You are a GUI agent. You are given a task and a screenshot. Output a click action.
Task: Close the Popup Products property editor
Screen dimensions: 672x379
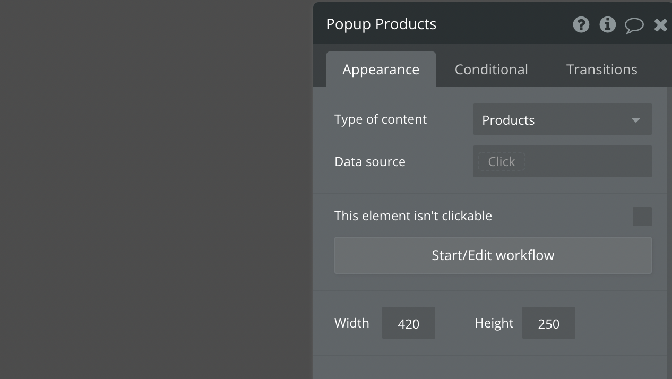pyautogui.click(x=660, y=24)
